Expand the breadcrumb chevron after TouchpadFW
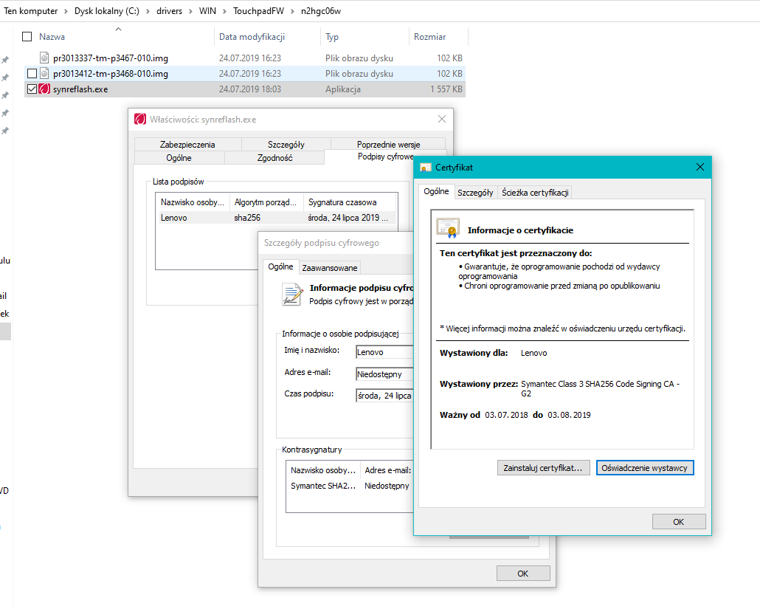Image resolution: width=760 pixels, height=609 pixels. pyautogui.click(x=292, y=11)
